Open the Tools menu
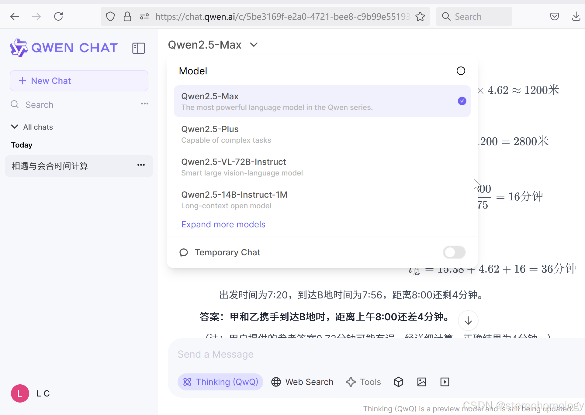 363,382
